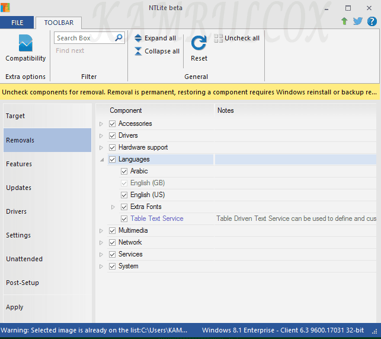Viewport: 381px width, 339px height.
Task: Uncheck the Arabic language checkbox
Action: [124, 171]
